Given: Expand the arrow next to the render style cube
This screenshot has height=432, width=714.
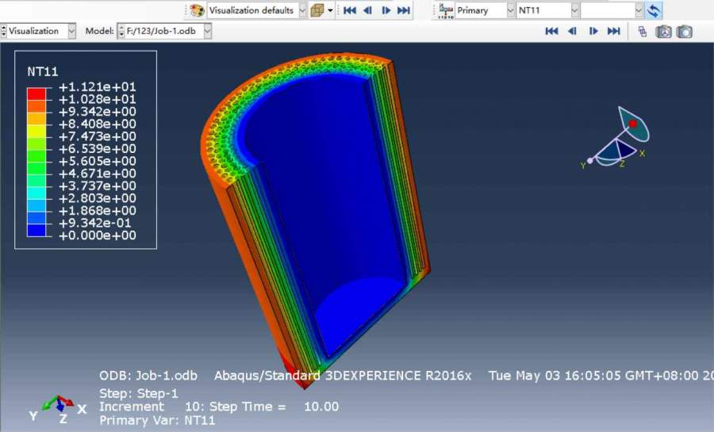Looking at the screenshot, I should (x=330, y=10).
